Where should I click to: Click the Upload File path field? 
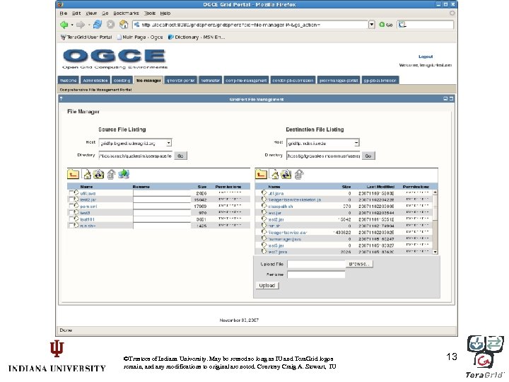[x=316, y=265]
